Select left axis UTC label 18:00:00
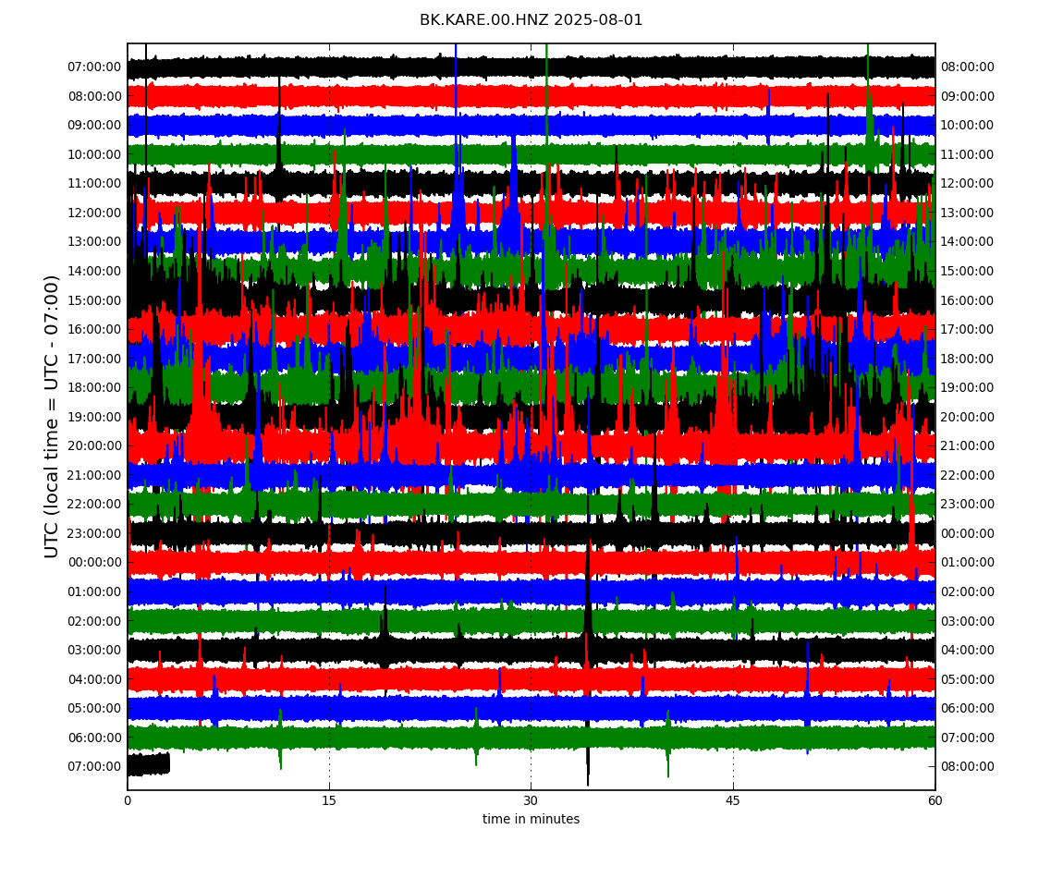The image size is (1063, 878). 95,388
